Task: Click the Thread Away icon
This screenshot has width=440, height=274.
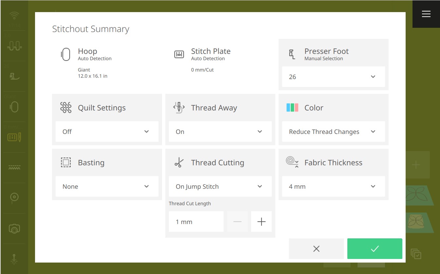Action: [179, 108]
